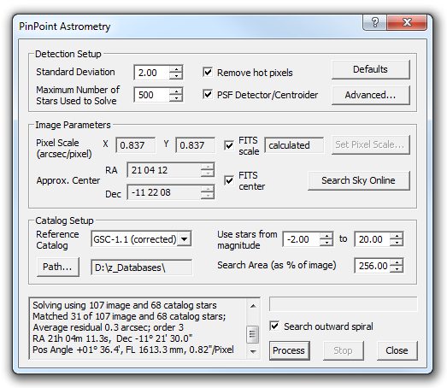Click the catalog path text field
Screen dimensions: 447x388
[x=141, y=267]
